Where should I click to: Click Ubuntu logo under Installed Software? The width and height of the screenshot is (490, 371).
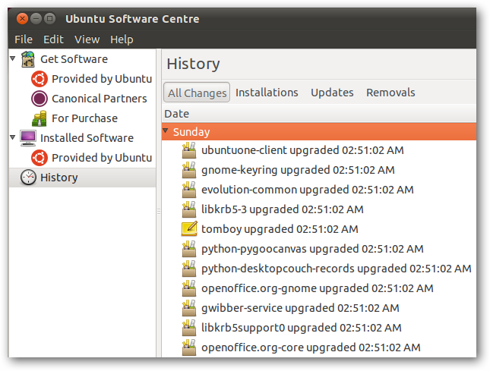pos(40,158)
